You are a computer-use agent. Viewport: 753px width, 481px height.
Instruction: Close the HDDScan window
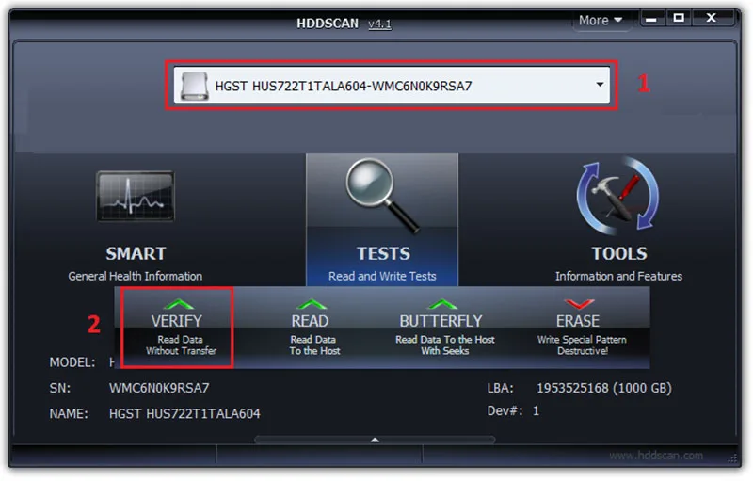[712, 18]
